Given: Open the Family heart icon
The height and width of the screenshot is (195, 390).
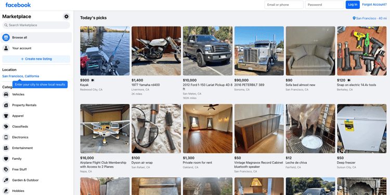Looking at the screenshot, I should [6, 159].
